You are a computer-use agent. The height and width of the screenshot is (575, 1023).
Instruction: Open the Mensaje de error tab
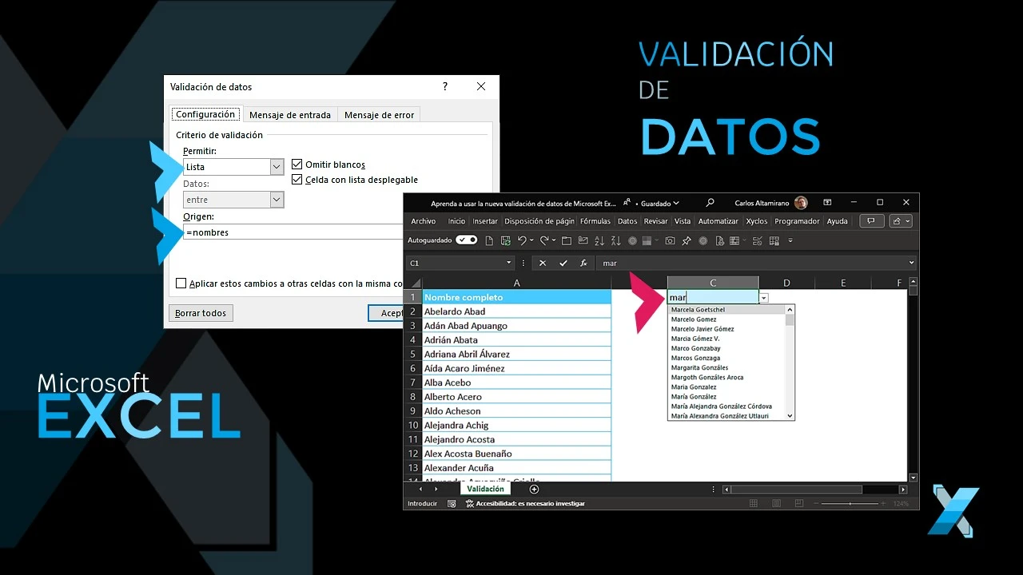pos(379,115)
